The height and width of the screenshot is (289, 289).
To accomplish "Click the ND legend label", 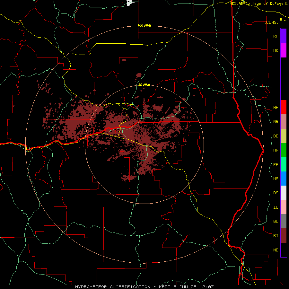I will (276, 250).
